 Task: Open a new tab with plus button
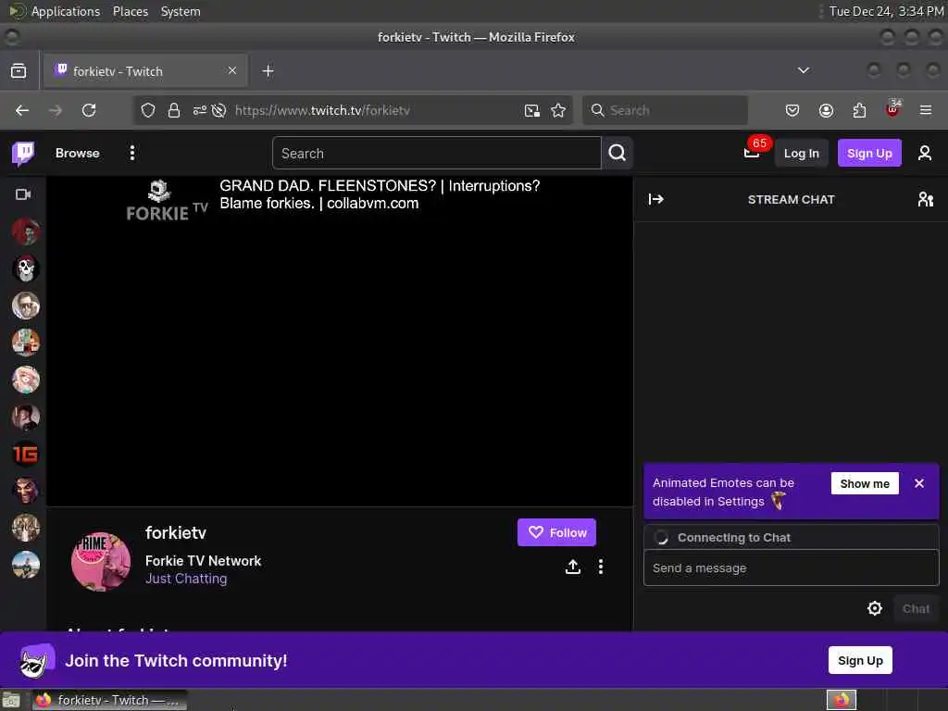(x=268, y=70)
